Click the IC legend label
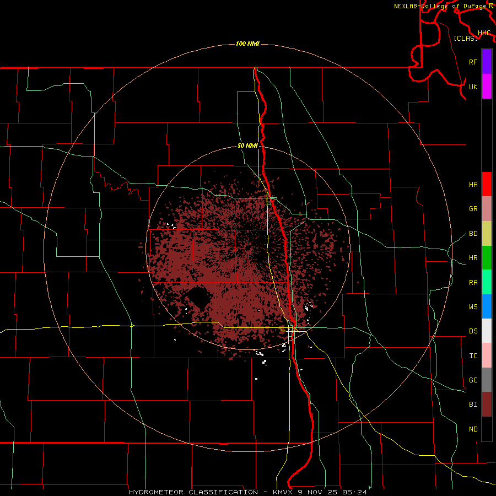496x496 pixels. point(473,355)
